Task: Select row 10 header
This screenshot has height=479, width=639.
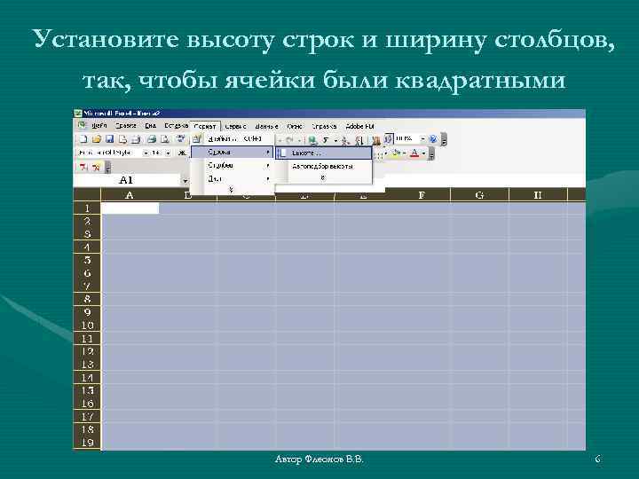Action: pyautogui.click(x=87, y=326)
